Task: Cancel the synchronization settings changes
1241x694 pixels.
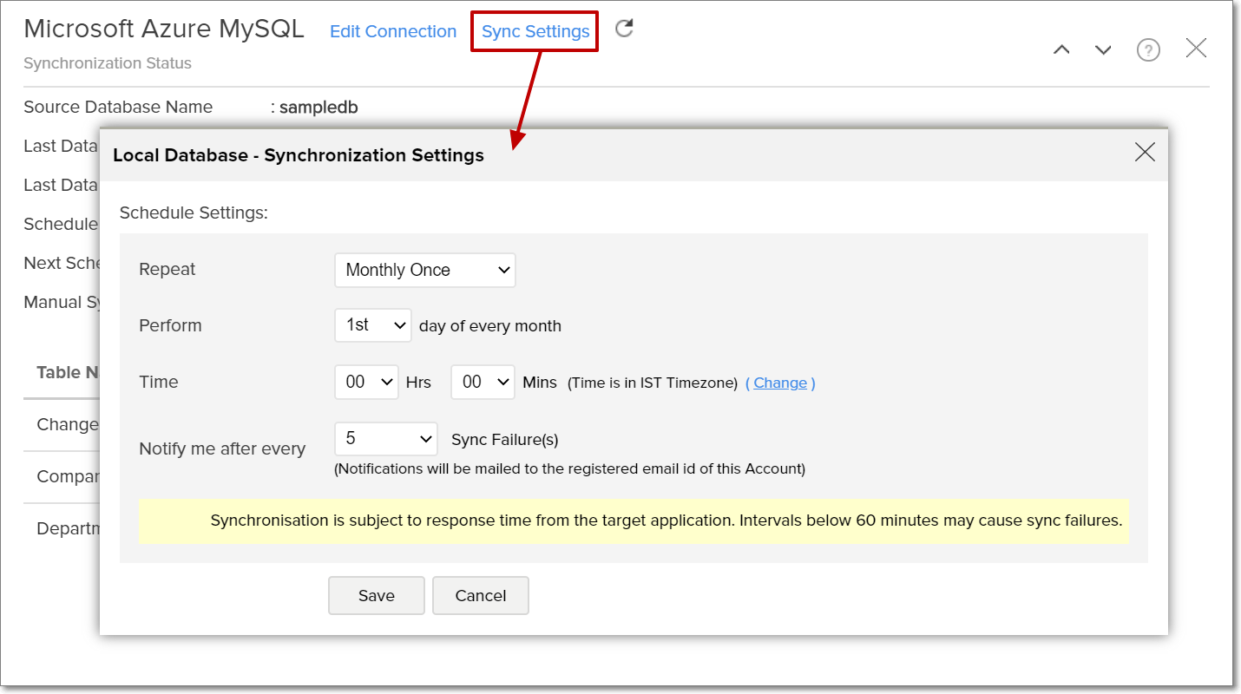Action: click(x=480, y=595)
